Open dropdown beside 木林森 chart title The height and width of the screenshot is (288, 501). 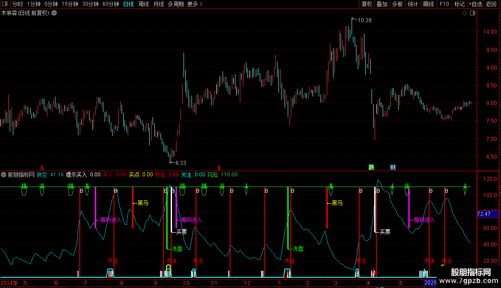55,13
